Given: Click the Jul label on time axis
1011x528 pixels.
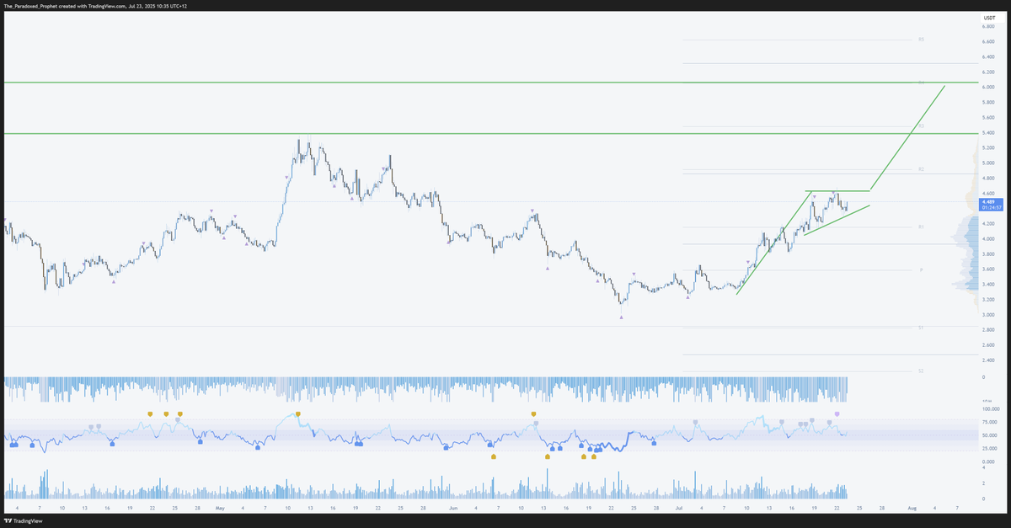Looking at the screenshot, I should click(679, 509).
